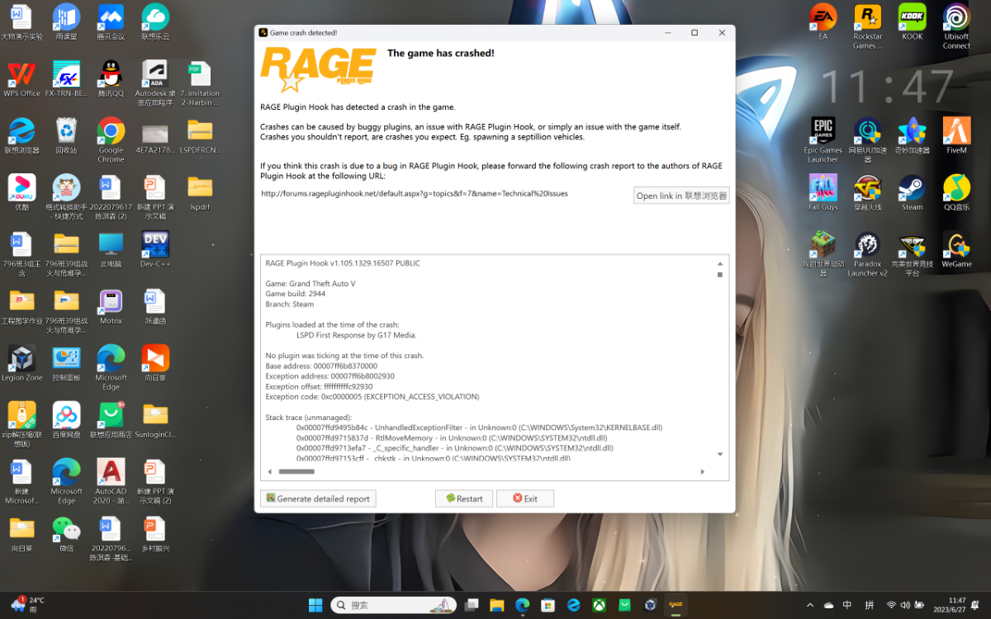Open the Epic Games Launcher shortcut
Image resolution: width=991 pixels, height=619 pixels.
click(x=823, y=140)
